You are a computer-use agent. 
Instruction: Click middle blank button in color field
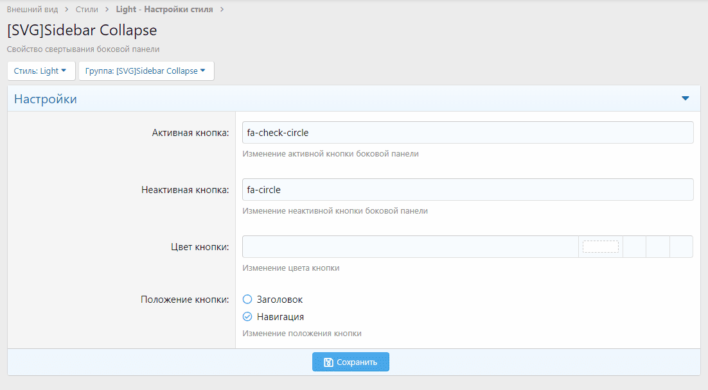[658, 247]
